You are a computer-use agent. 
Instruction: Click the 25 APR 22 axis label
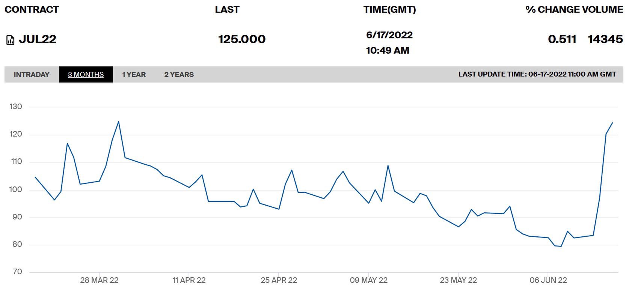(279, 280)
